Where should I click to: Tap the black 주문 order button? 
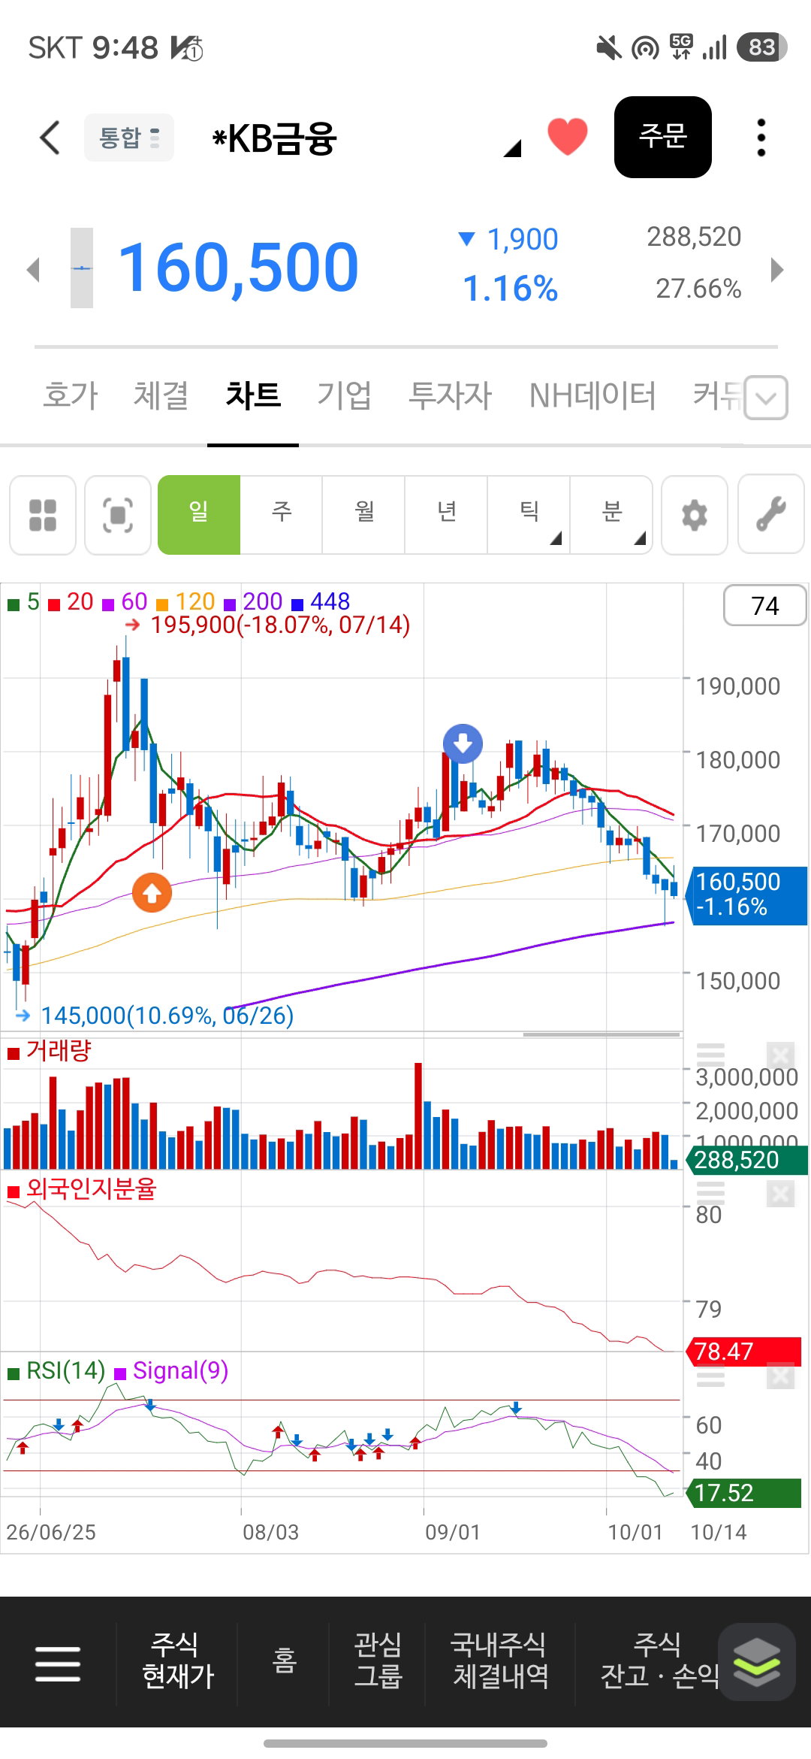pos(663,137)
